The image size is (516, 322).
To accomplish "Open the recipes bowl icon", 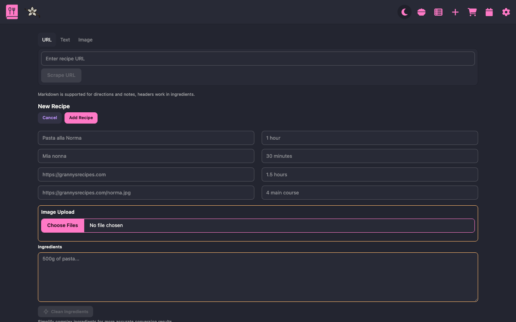I will 422,12.
